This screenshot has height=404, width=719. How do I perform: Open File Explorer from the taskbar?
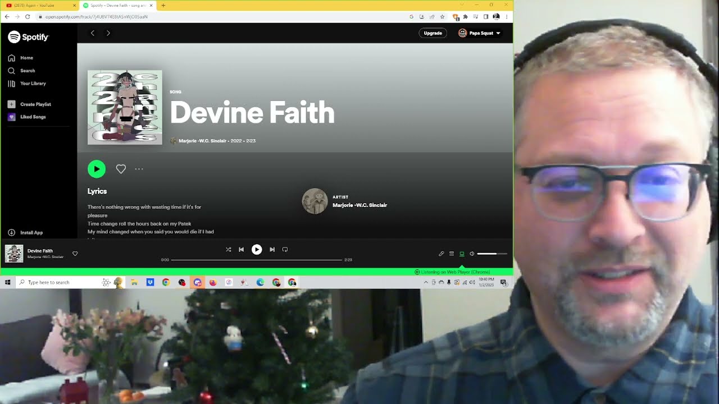[x=134, y=282]
